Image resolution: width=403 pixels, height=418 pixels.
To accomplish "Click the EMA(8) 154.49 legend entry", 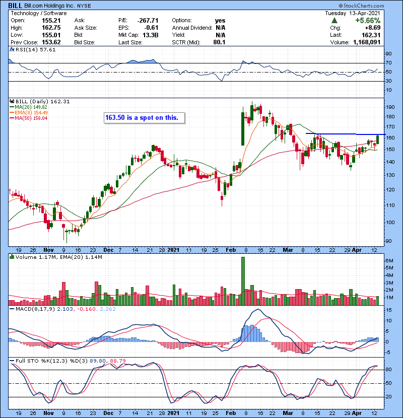I will click(29, 113).
